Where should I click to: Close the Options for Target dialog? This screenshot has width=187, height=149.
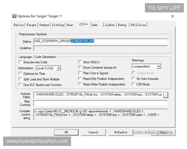[x=172, y=16]
